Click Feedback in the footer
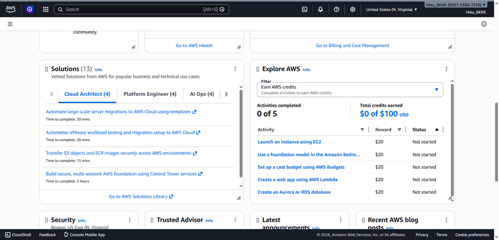Screen dimensions: 499x240 coord(48,235)
